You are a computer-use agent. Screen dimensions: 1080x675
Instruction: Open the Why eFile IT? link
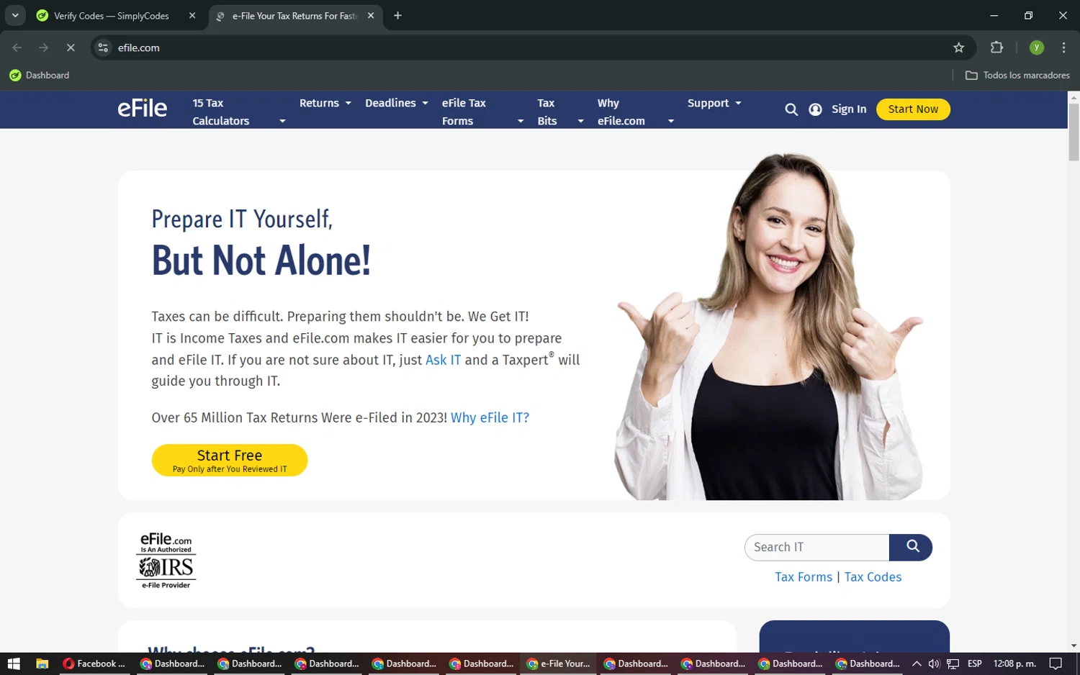(x=490, y=417)
